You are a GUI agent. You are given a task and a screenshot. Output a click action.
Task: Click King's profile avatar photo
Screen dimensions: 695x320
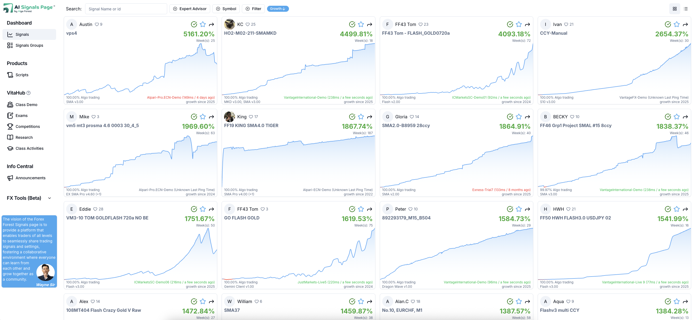[x=229, y=117]
